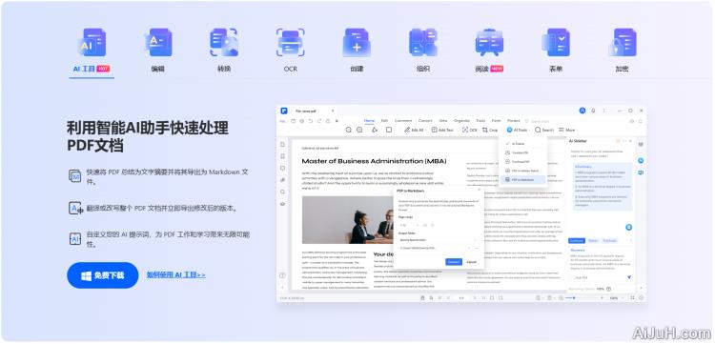Open the 组织 feature tab
The height and width of the screenshot is (344, 715).
point(422,51)
